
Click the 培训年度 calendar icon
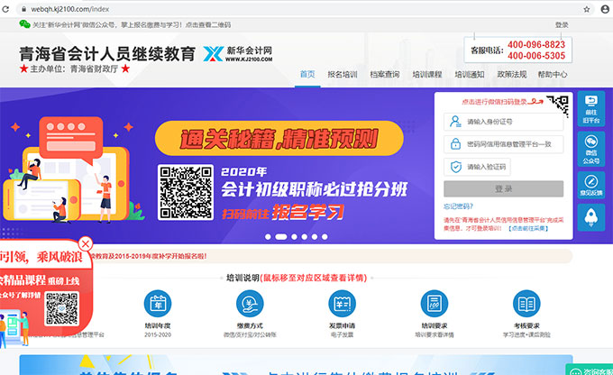157,302
